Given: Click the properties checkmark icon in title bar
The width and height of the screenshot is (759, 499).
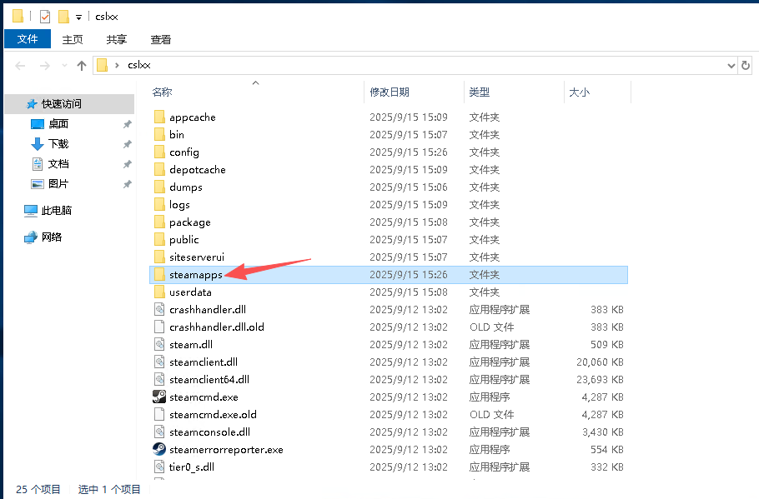Looking at the screenshot, I should coord(45,17).
